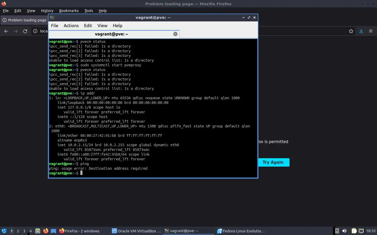Minimize the terminal window

(x=243, y=17)
